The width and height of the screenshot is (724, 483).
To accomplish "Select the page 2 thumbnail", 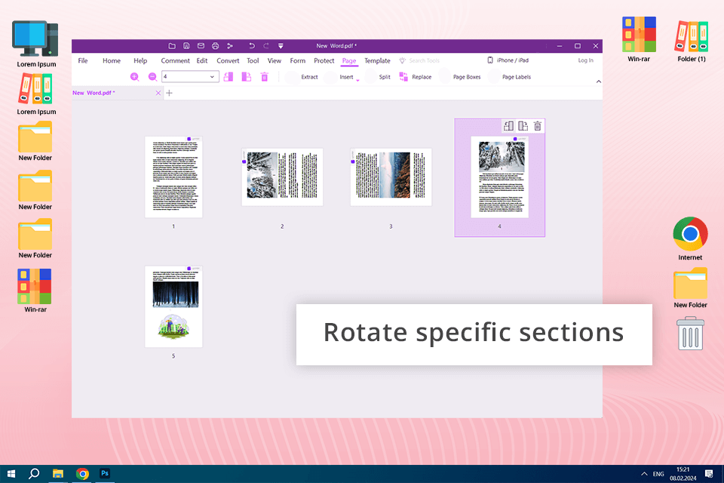I will coord(282,177).
